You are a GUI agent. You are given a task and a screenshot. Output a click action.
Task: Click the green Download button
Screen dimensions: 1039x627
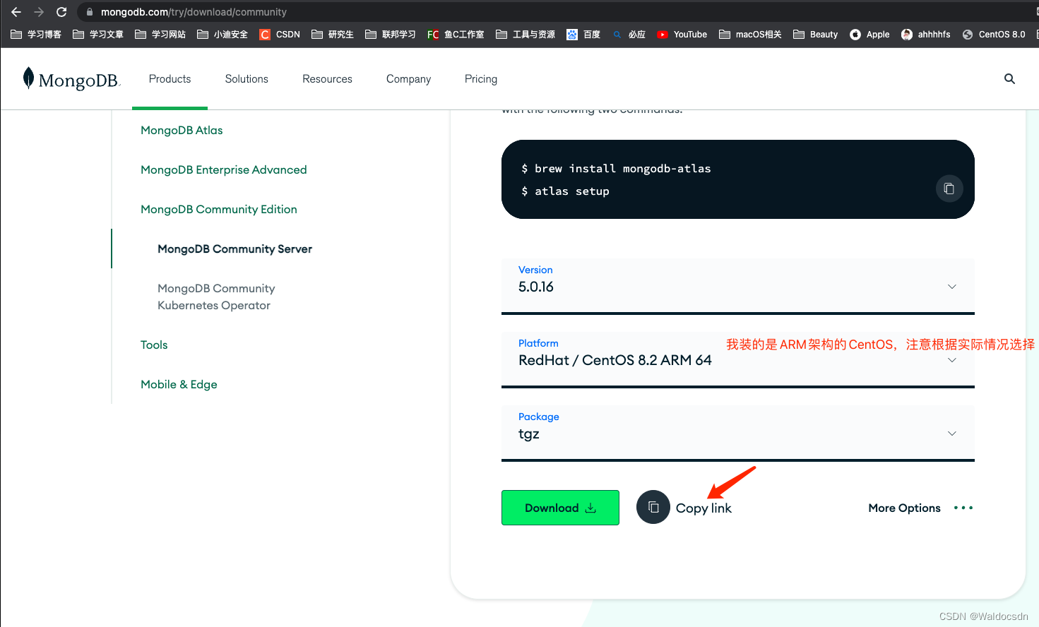[560, 508]
